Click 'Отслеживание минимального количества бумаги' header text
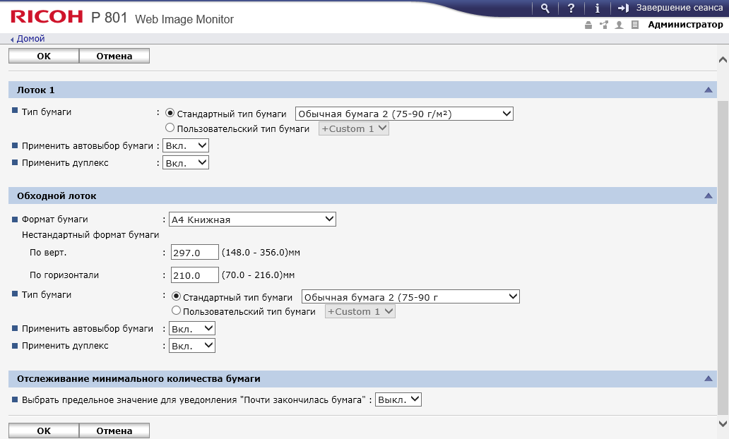The image size is (729, 439). [x=138, y=378]
